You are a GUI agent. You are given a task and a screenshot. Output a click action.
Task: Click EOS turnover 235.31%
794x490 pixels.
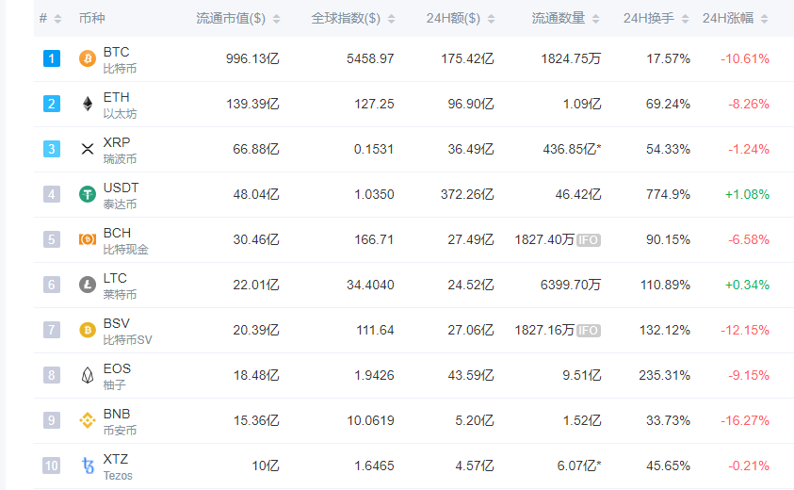(x=664, y=375)
